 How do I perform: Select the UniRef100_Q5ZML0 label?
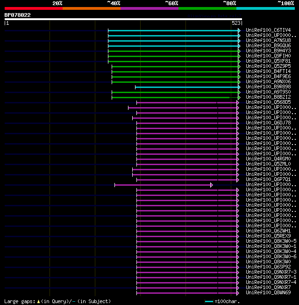click(x=268, y=164)
